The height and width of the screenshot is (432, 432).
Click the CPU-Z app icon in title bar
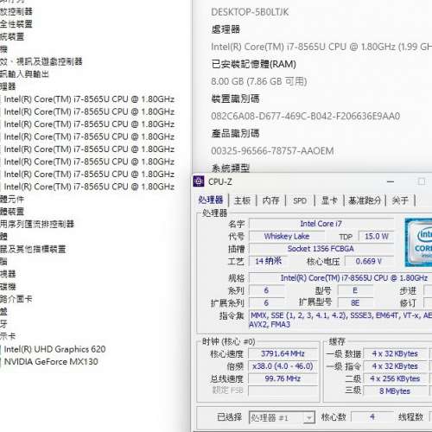(199, 181)
